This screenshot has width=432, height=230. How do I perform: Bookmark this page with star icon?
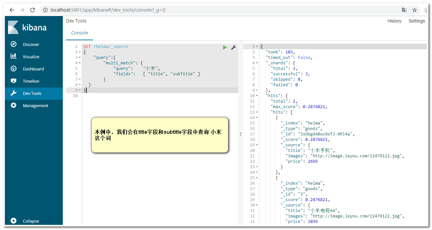coord(415,10)
